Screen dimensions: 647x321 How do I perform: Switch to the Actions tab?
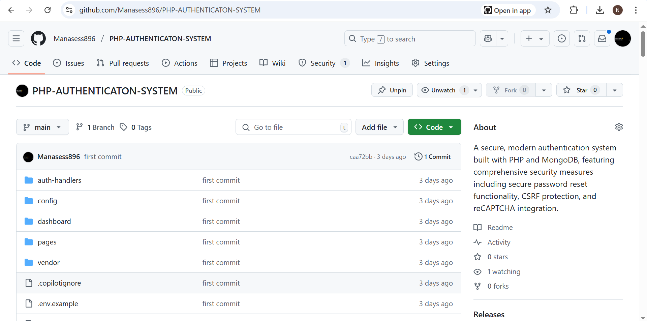(180, 63)
